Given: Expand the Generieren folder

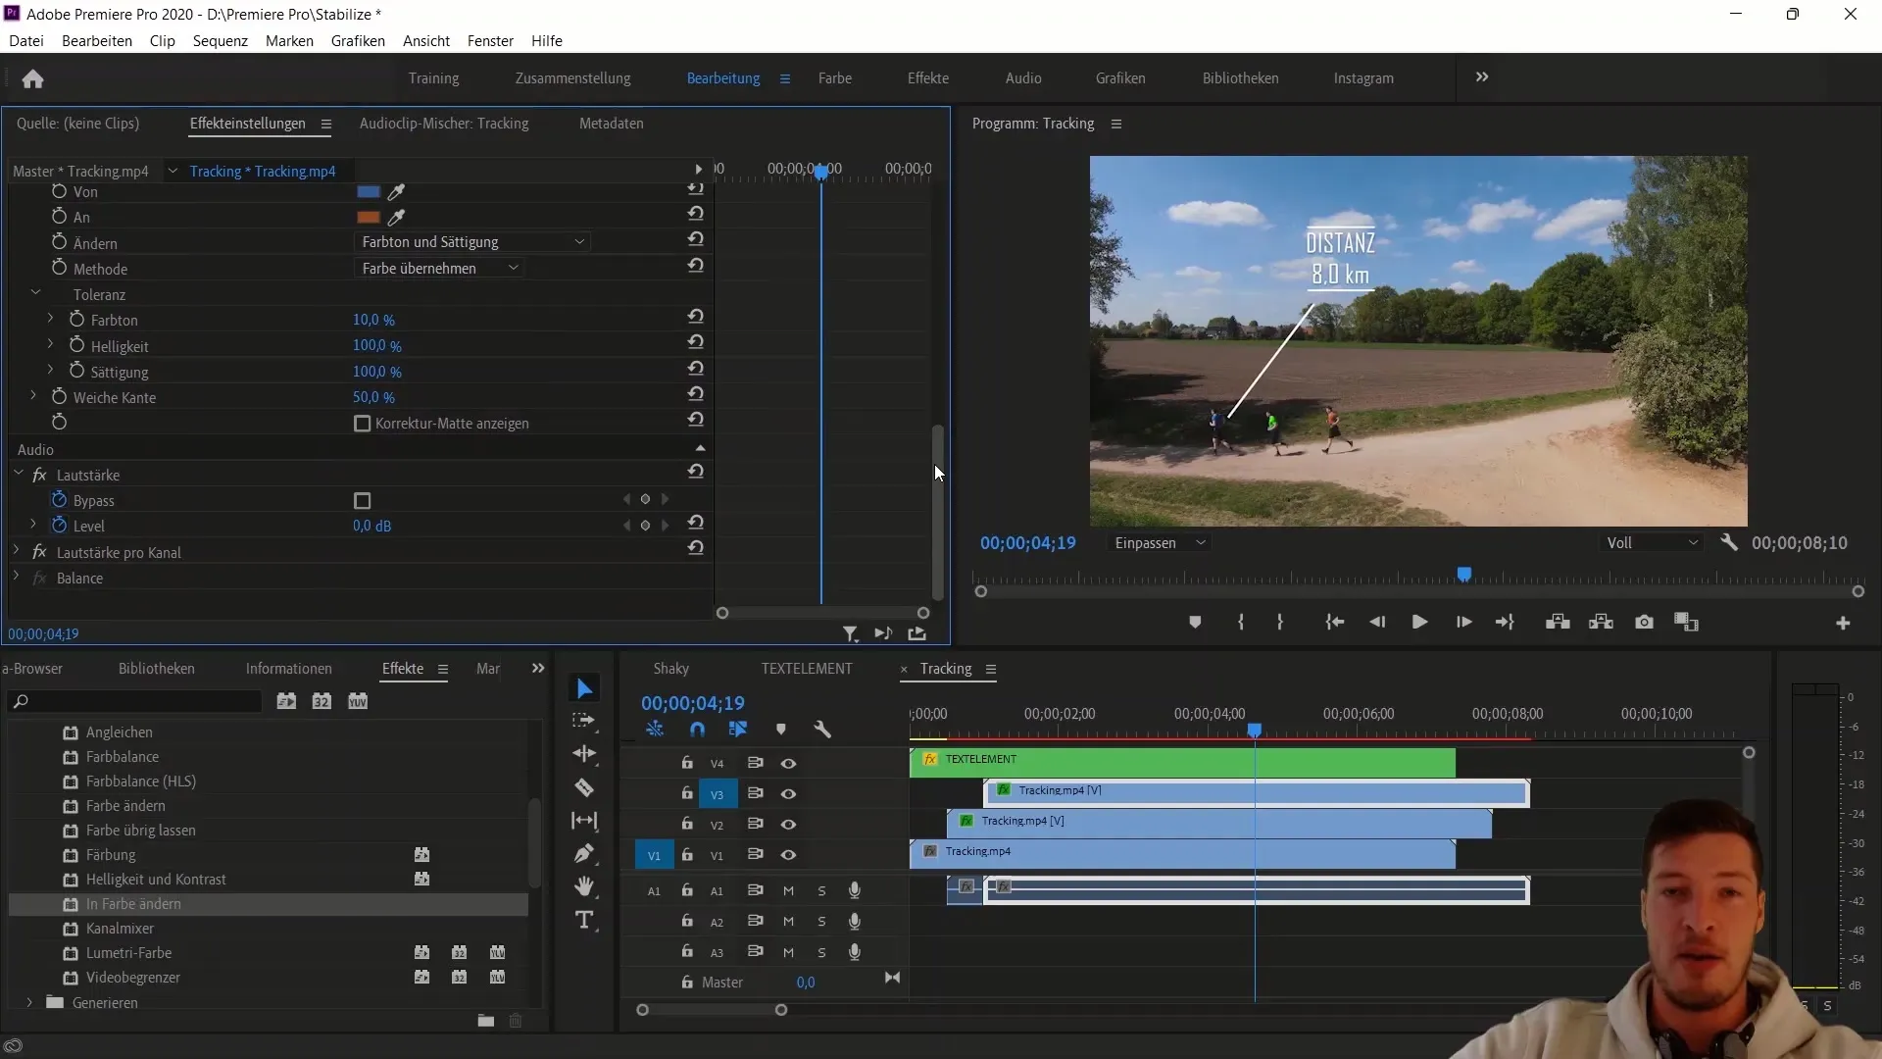Looking at the screenshot, I should [29, 1002].
